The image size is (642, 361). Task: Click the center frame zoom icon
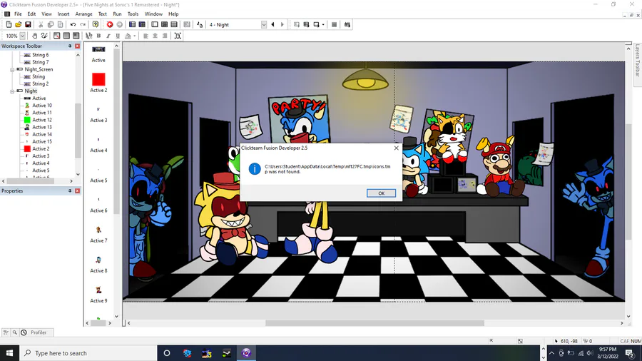point(178,36)
